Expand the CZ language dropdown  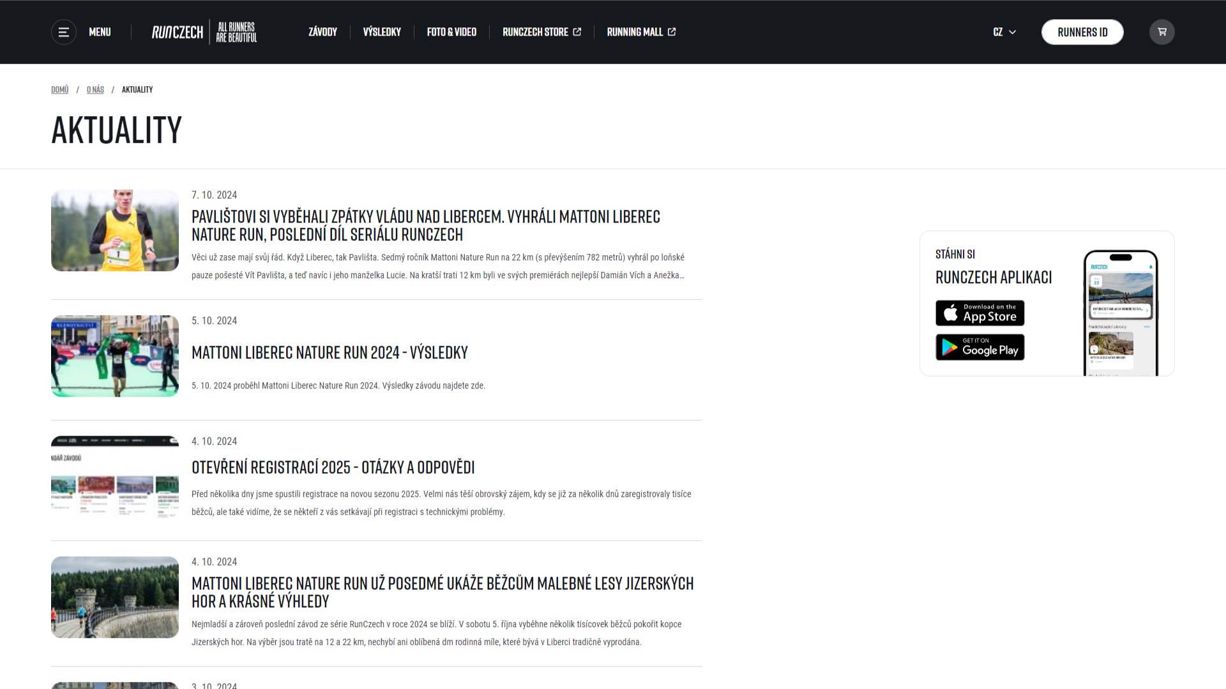click(1004, 32)
